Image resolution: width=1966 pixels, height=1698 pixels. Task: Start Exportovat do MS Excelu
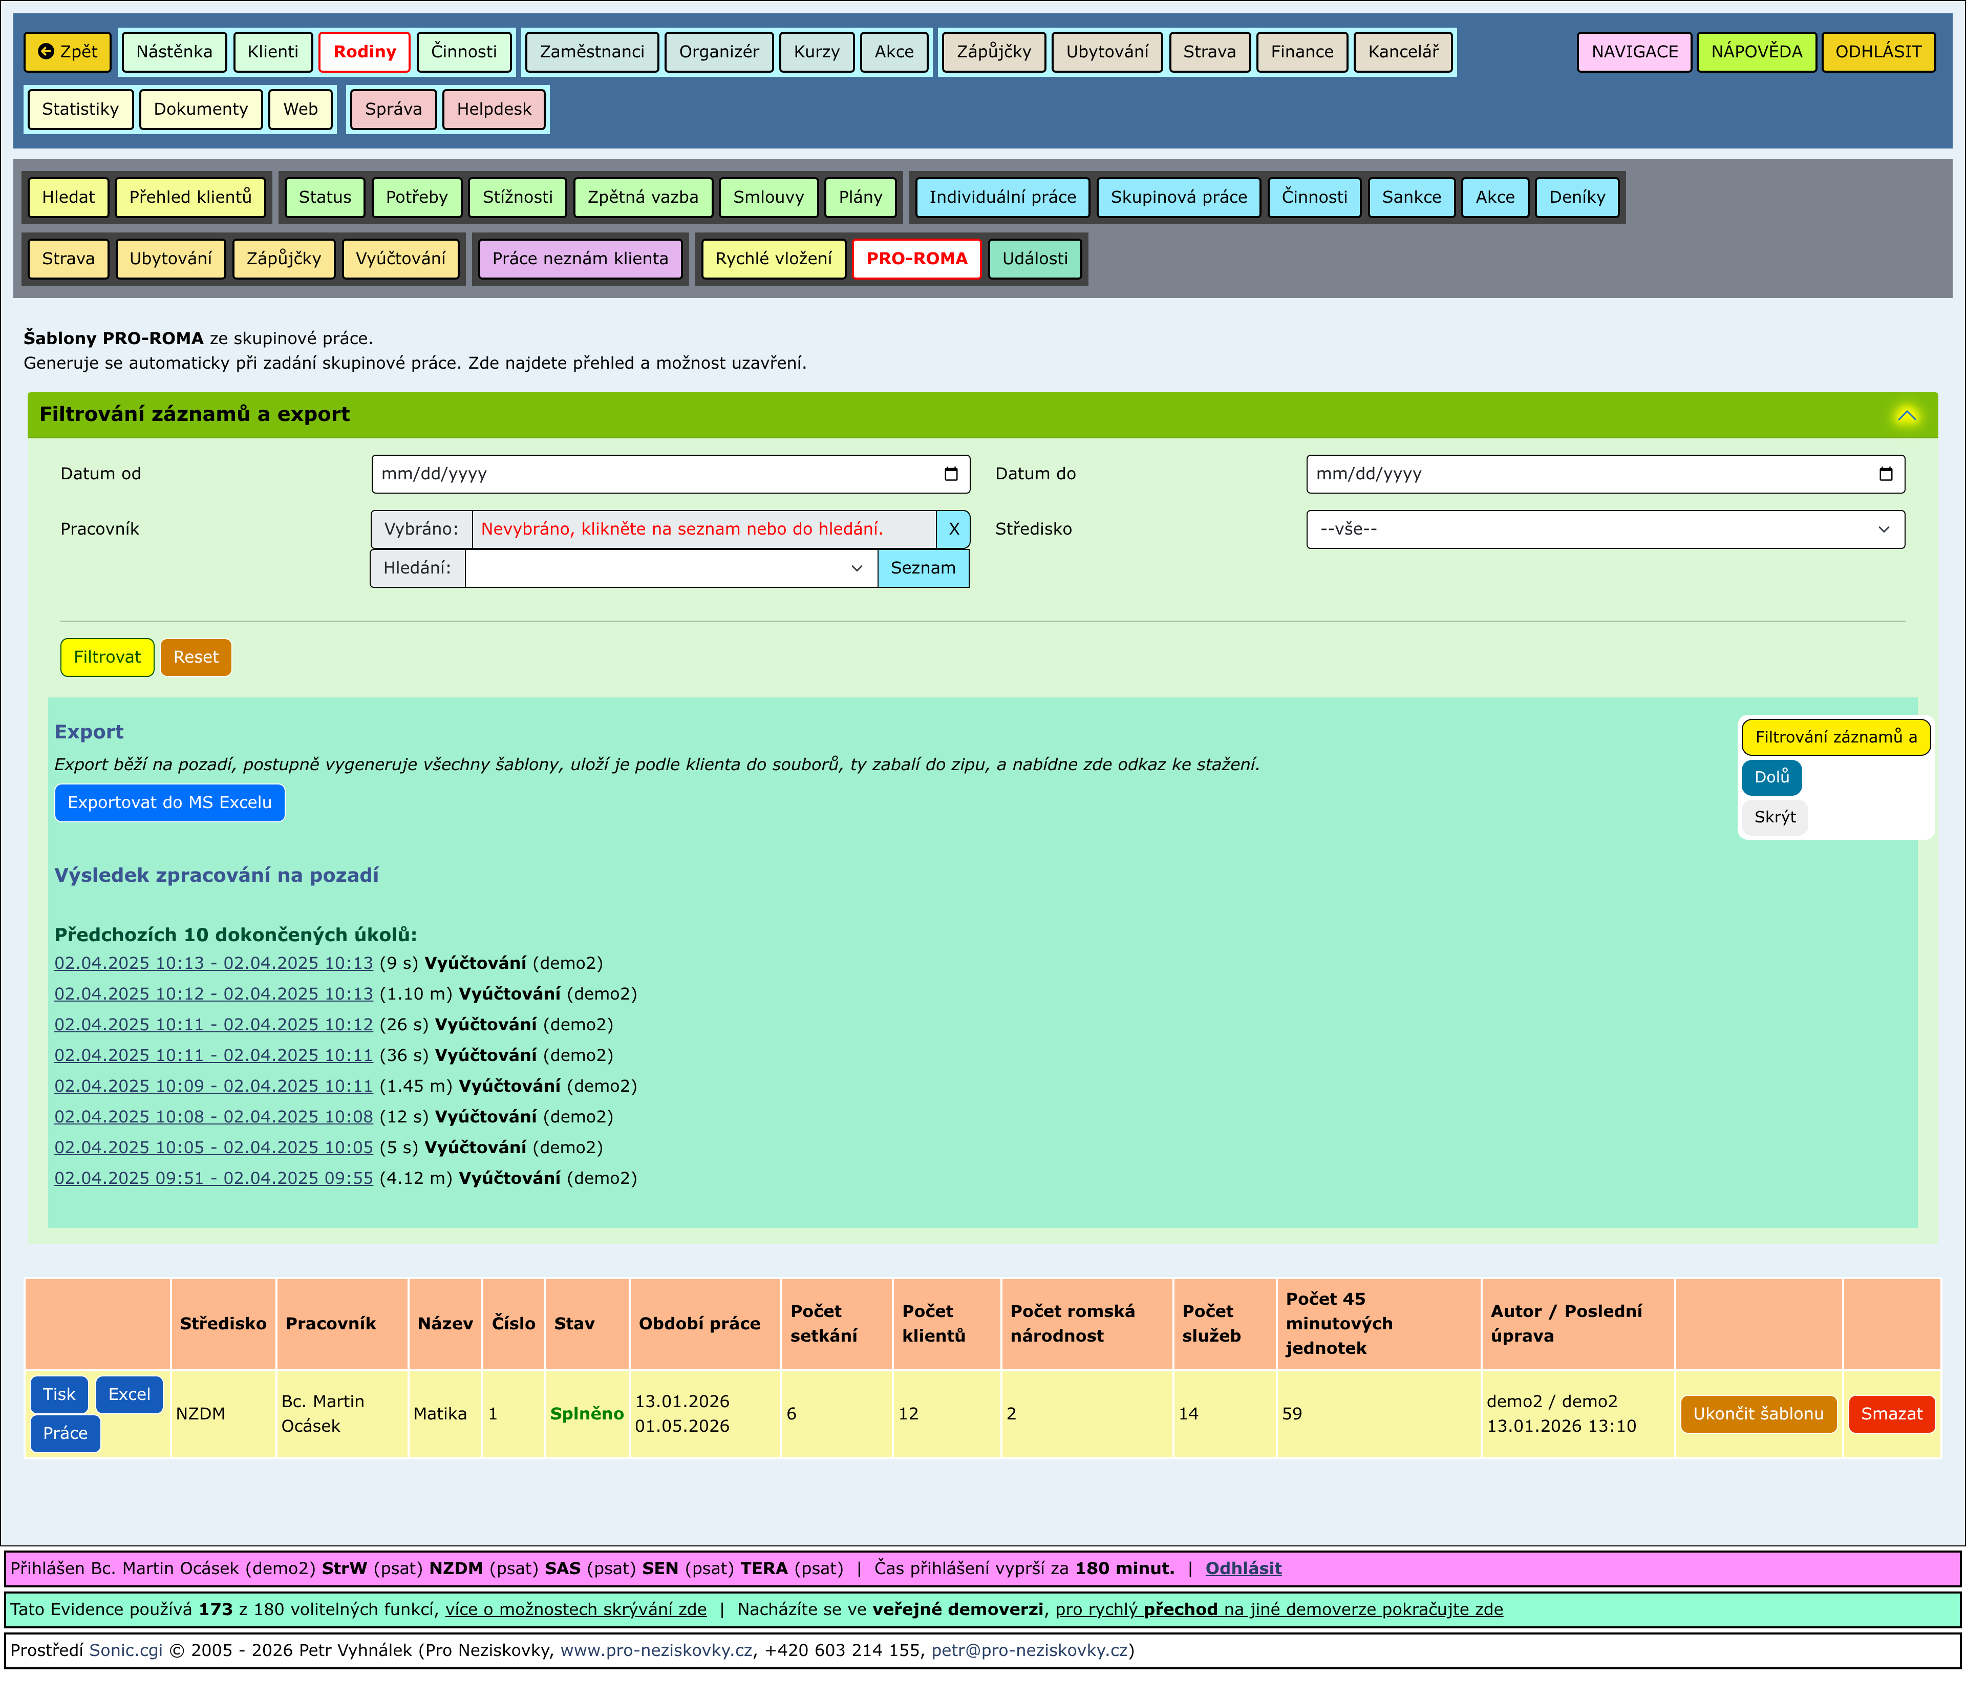(x=169, y=802)
